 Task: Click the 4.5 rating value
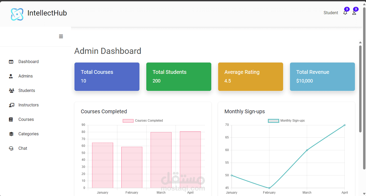coord(228,81)
